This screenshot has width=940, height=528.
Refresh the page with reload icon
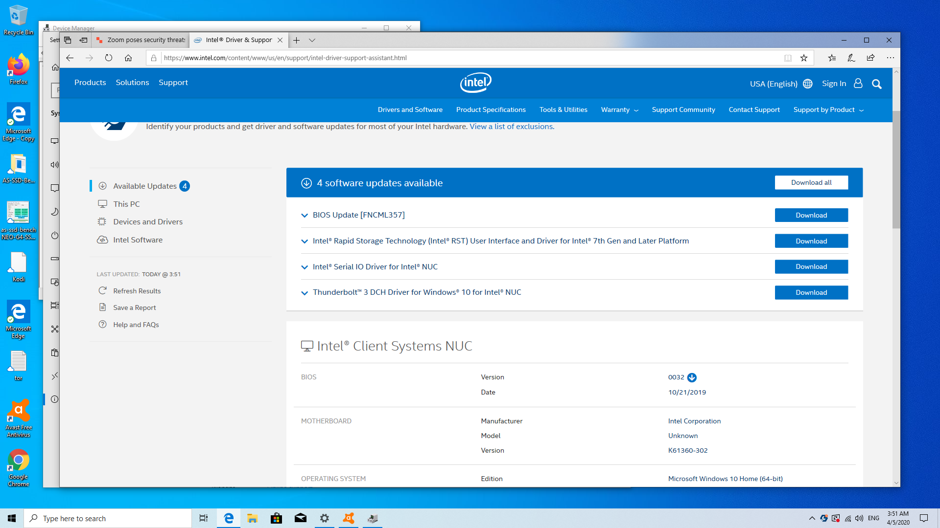tap(109, 58)
